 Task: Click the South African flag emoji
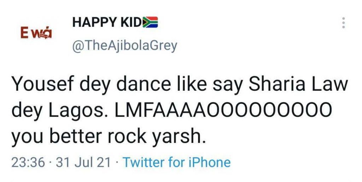point(151,23)
